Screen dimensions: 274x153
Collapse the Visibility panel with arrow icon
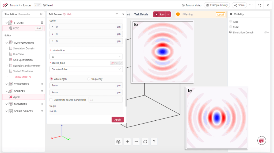[x=231, y=14]
